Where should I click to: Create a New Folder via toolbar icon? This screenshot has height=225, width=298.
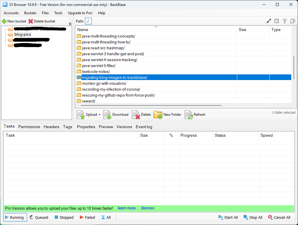[158, 115]
